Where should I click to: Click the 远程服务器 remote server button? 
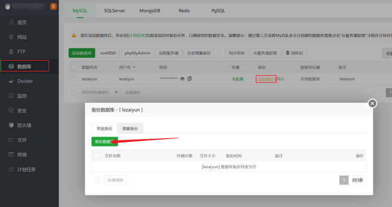pos(169,53)
